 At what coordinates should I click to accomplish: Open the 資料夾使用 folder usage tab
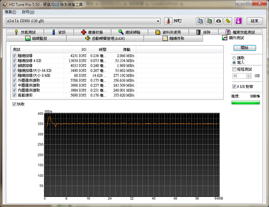point(168,32)
